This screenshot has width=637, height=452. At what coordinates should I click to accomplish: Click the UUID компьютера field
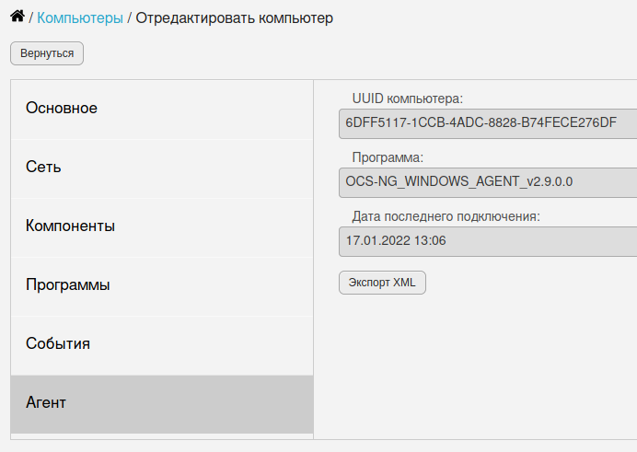488,123
